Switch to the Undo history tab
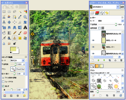Screen dimensions: 126x100 107,13
